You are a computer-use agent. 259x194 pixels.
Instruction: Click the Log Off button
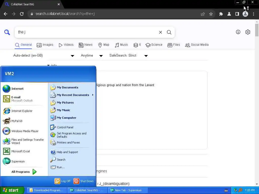pyautogui.click(x=62, y=181)
